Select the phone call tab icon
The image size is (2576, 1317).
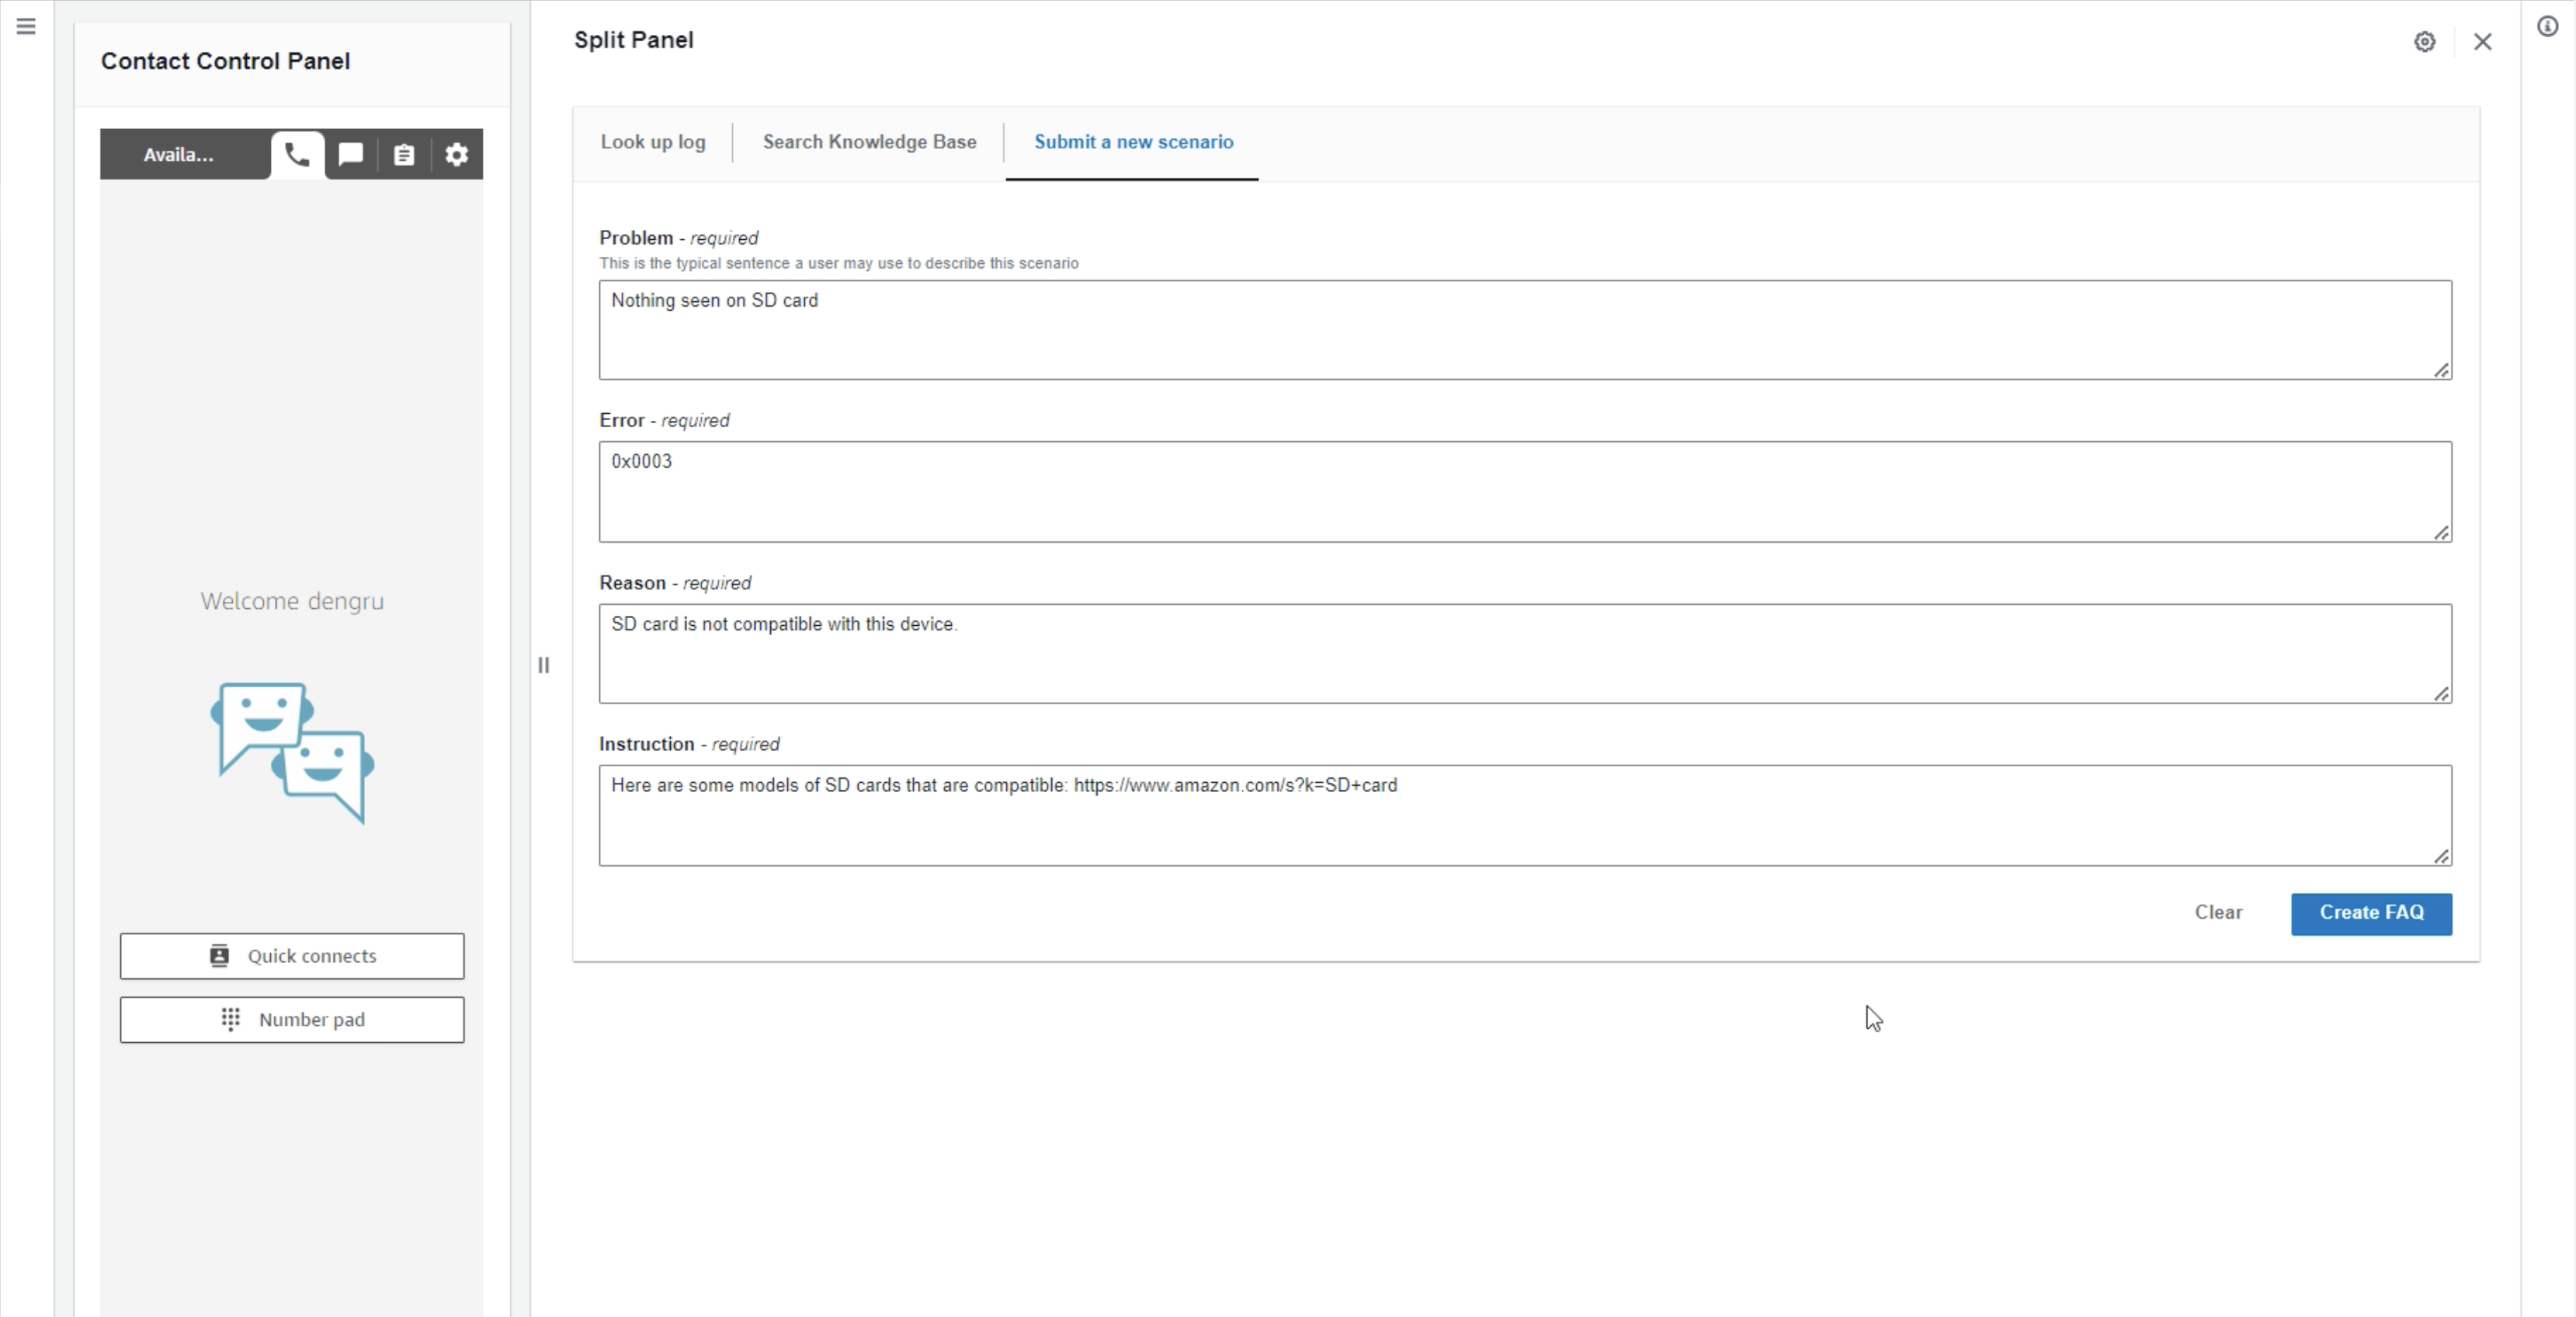coord(297,155)
